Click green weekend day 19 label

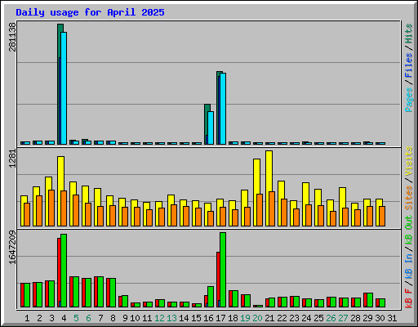point(245,318)
